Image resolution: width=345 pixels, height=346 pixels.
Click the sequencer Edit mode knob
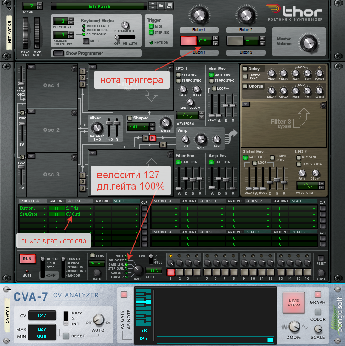pos(138,269)
